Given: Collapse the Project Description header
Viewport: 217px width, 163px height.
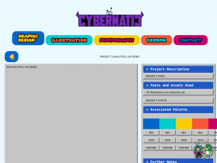Looking at the screenshot, I should [x=178, y=69].
